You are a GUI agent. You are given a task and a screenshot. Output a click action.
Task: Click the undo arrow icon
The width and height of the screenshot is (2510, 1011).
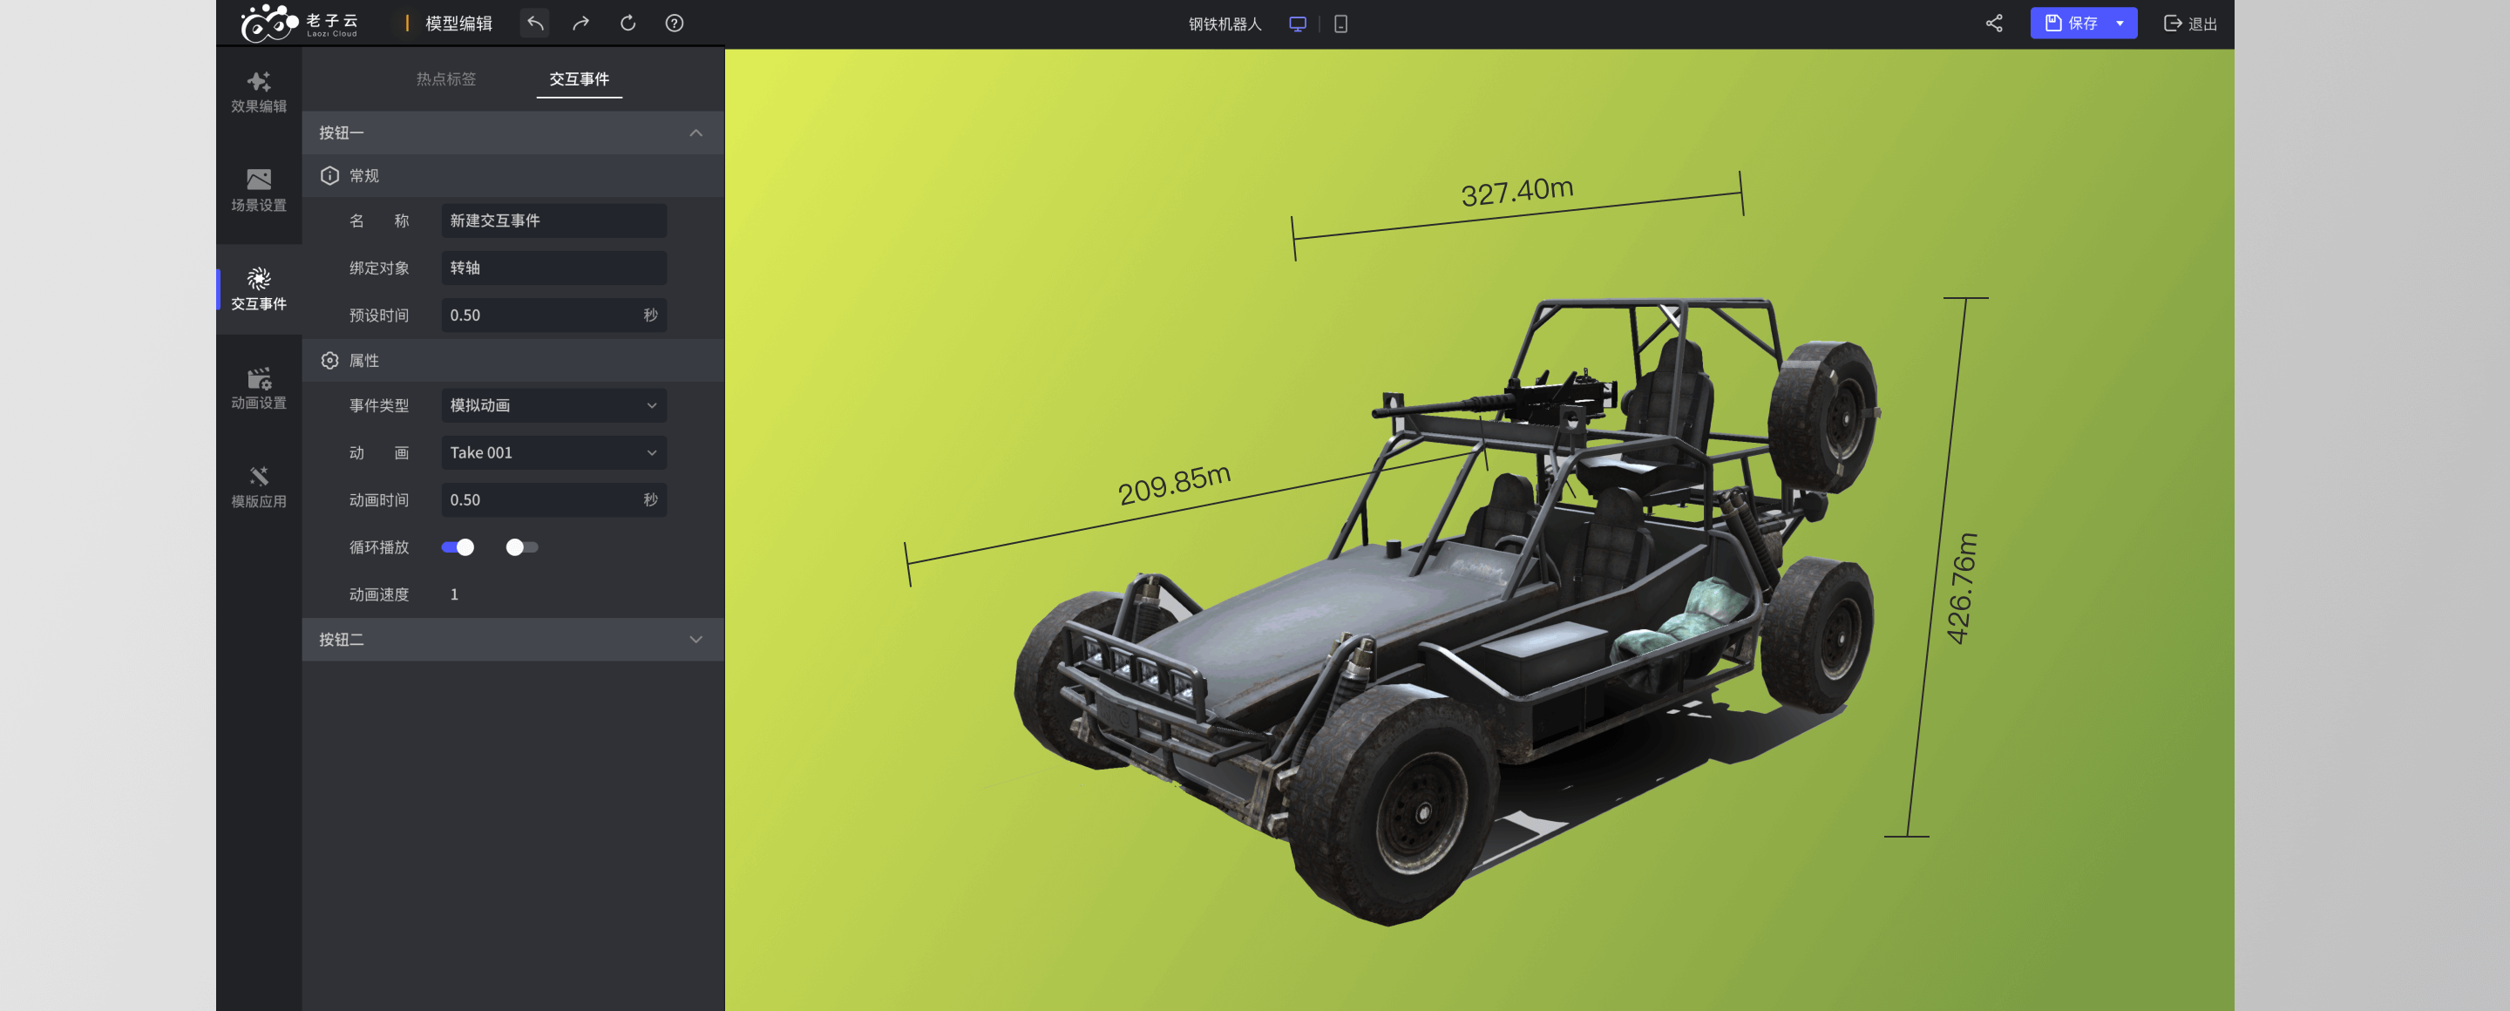(535, 24)
